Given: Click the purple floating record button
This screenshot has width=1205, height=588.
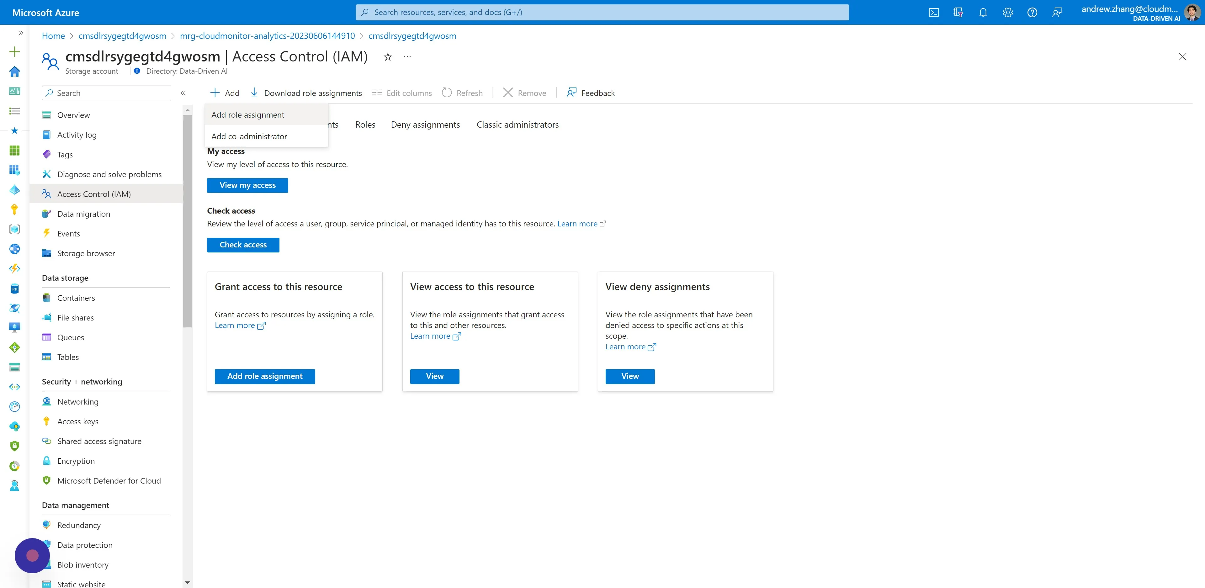Looking at the screenshot, I should point(32,555).
